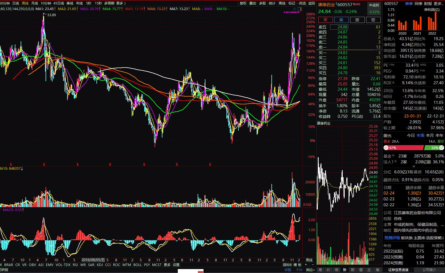Switch to the BOLL indicator tab
The height and width of the screenshot is (273, 445).
pos(138,265)
